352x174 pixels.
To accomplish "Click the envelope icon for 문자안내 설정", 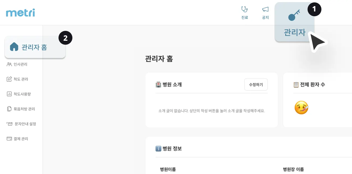I will click(x=10, y=124).
